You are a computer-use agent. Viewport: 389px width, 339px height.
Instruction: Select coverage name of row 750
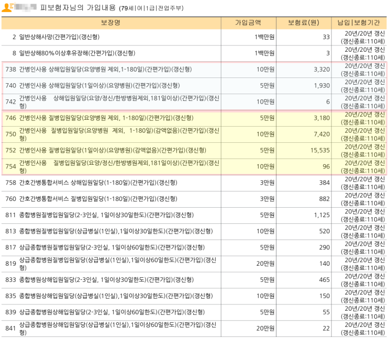point(119,134)
